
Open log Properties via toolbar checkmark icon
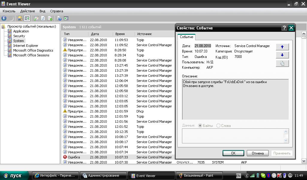click(x=36, y=18)
